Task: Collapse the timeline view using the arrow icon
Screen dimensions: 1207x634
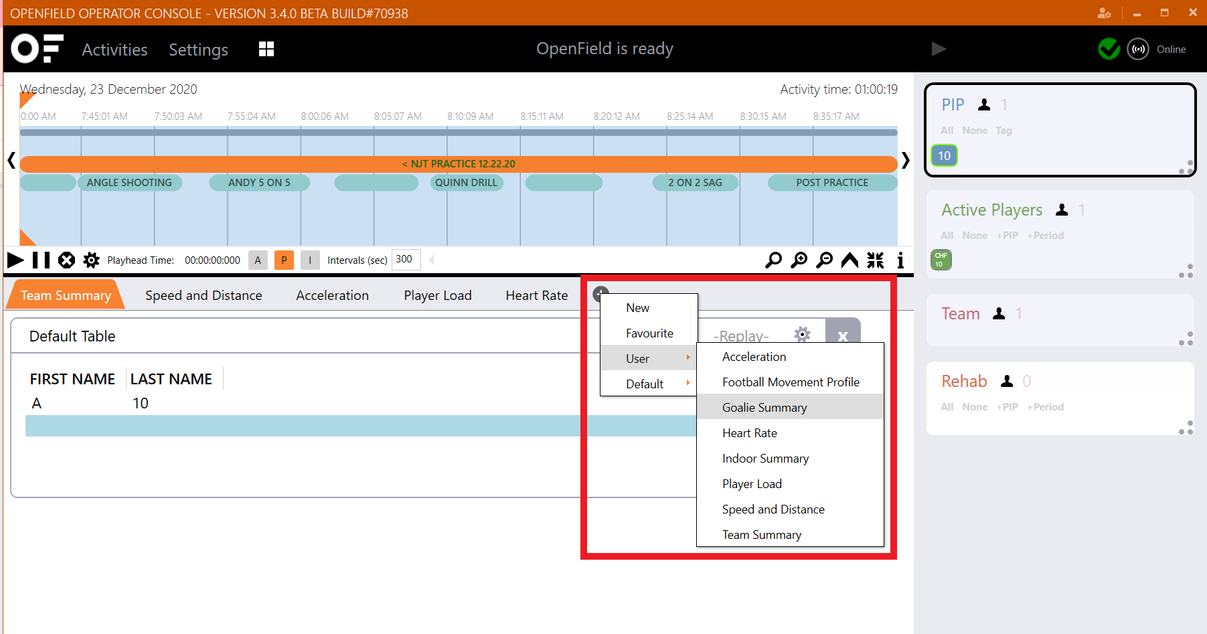Action: 850,260
